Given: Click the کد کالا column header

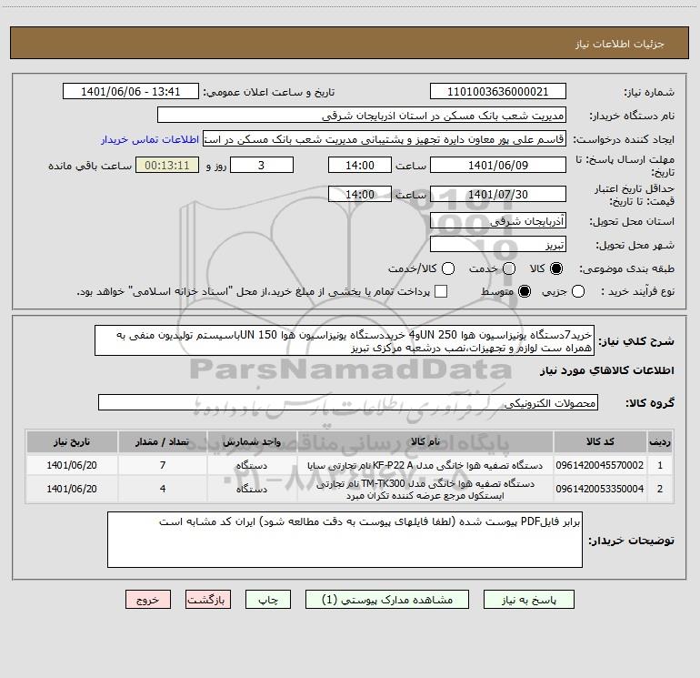Looking at the screenshot, I should coord(600,441).
